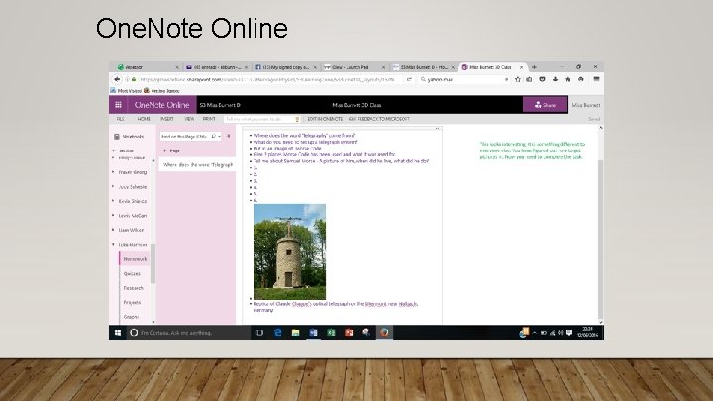Select the Projects section
This screenshot has width=713, height=401.
tap(132, 302)
